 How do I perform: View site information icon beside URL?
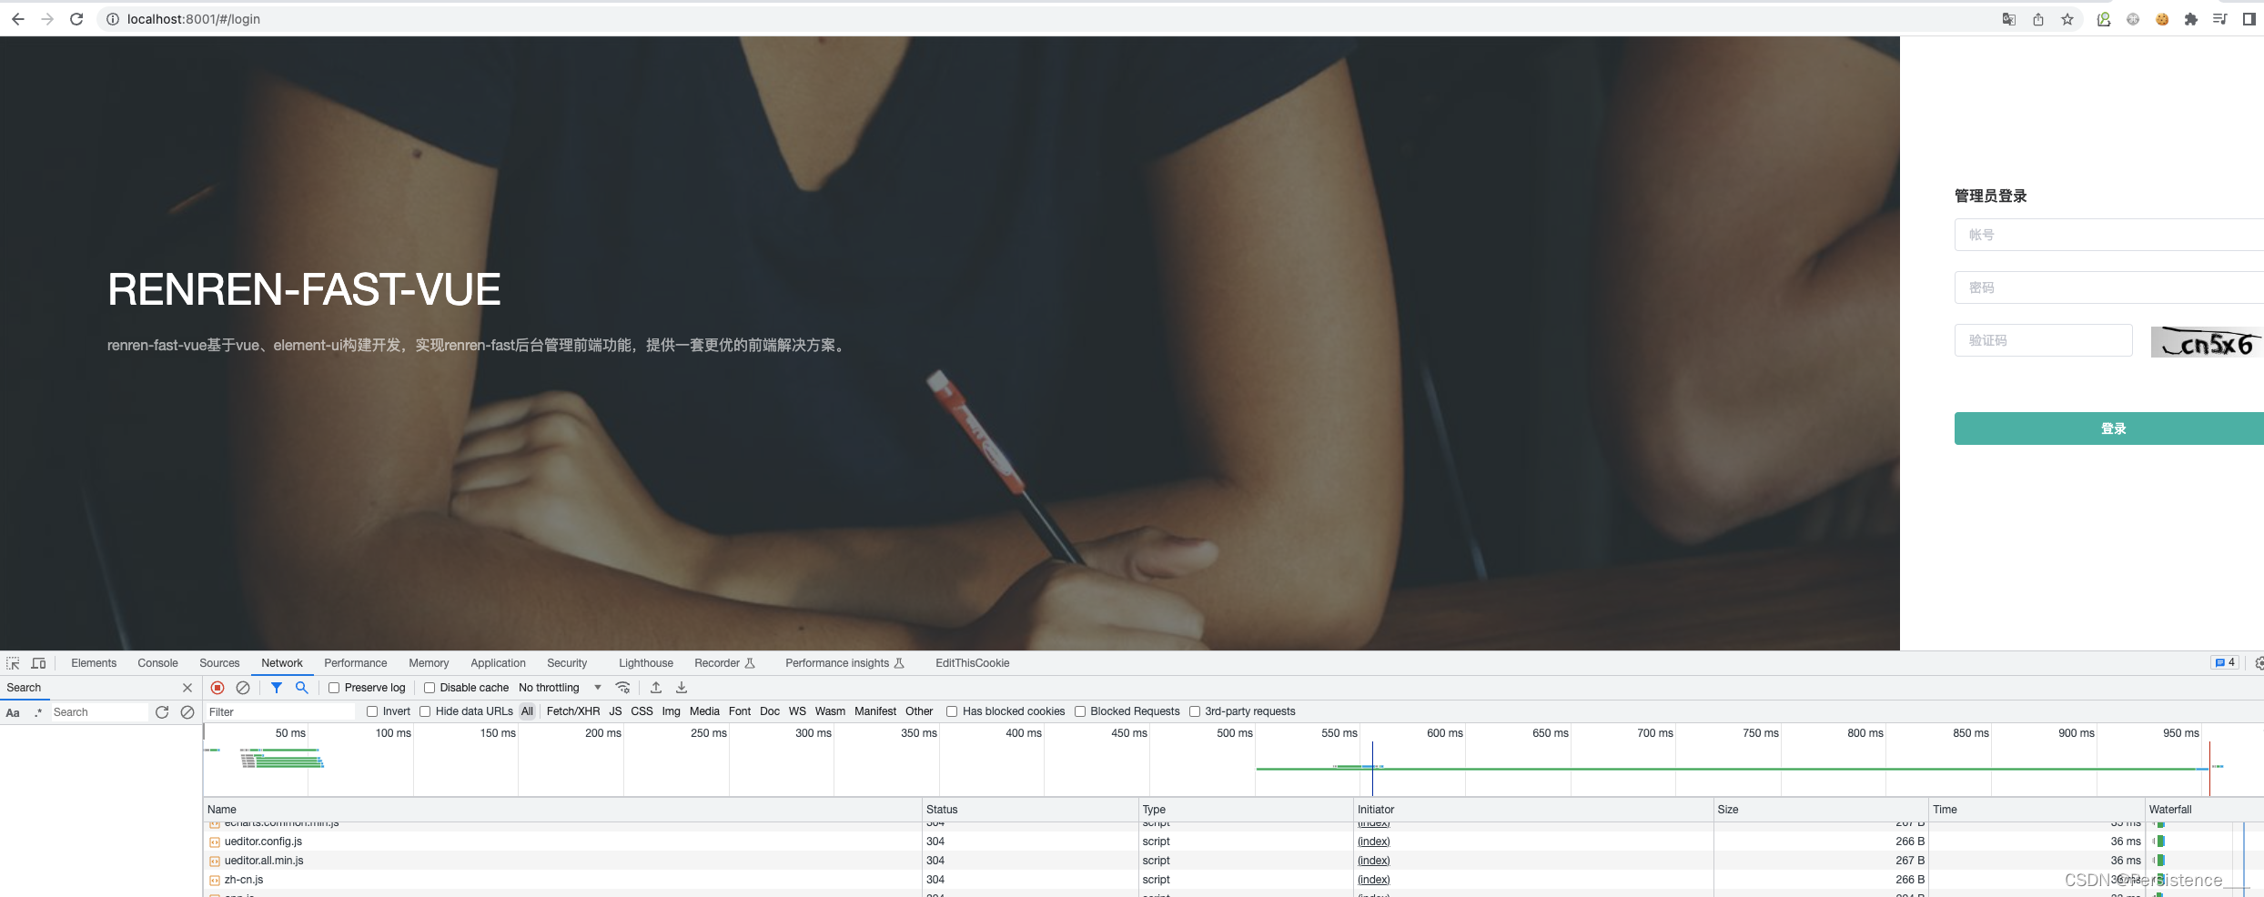click(x=113, y=19)
